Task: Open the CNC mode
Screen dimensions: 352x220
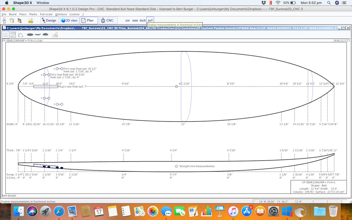Action: 107,20
